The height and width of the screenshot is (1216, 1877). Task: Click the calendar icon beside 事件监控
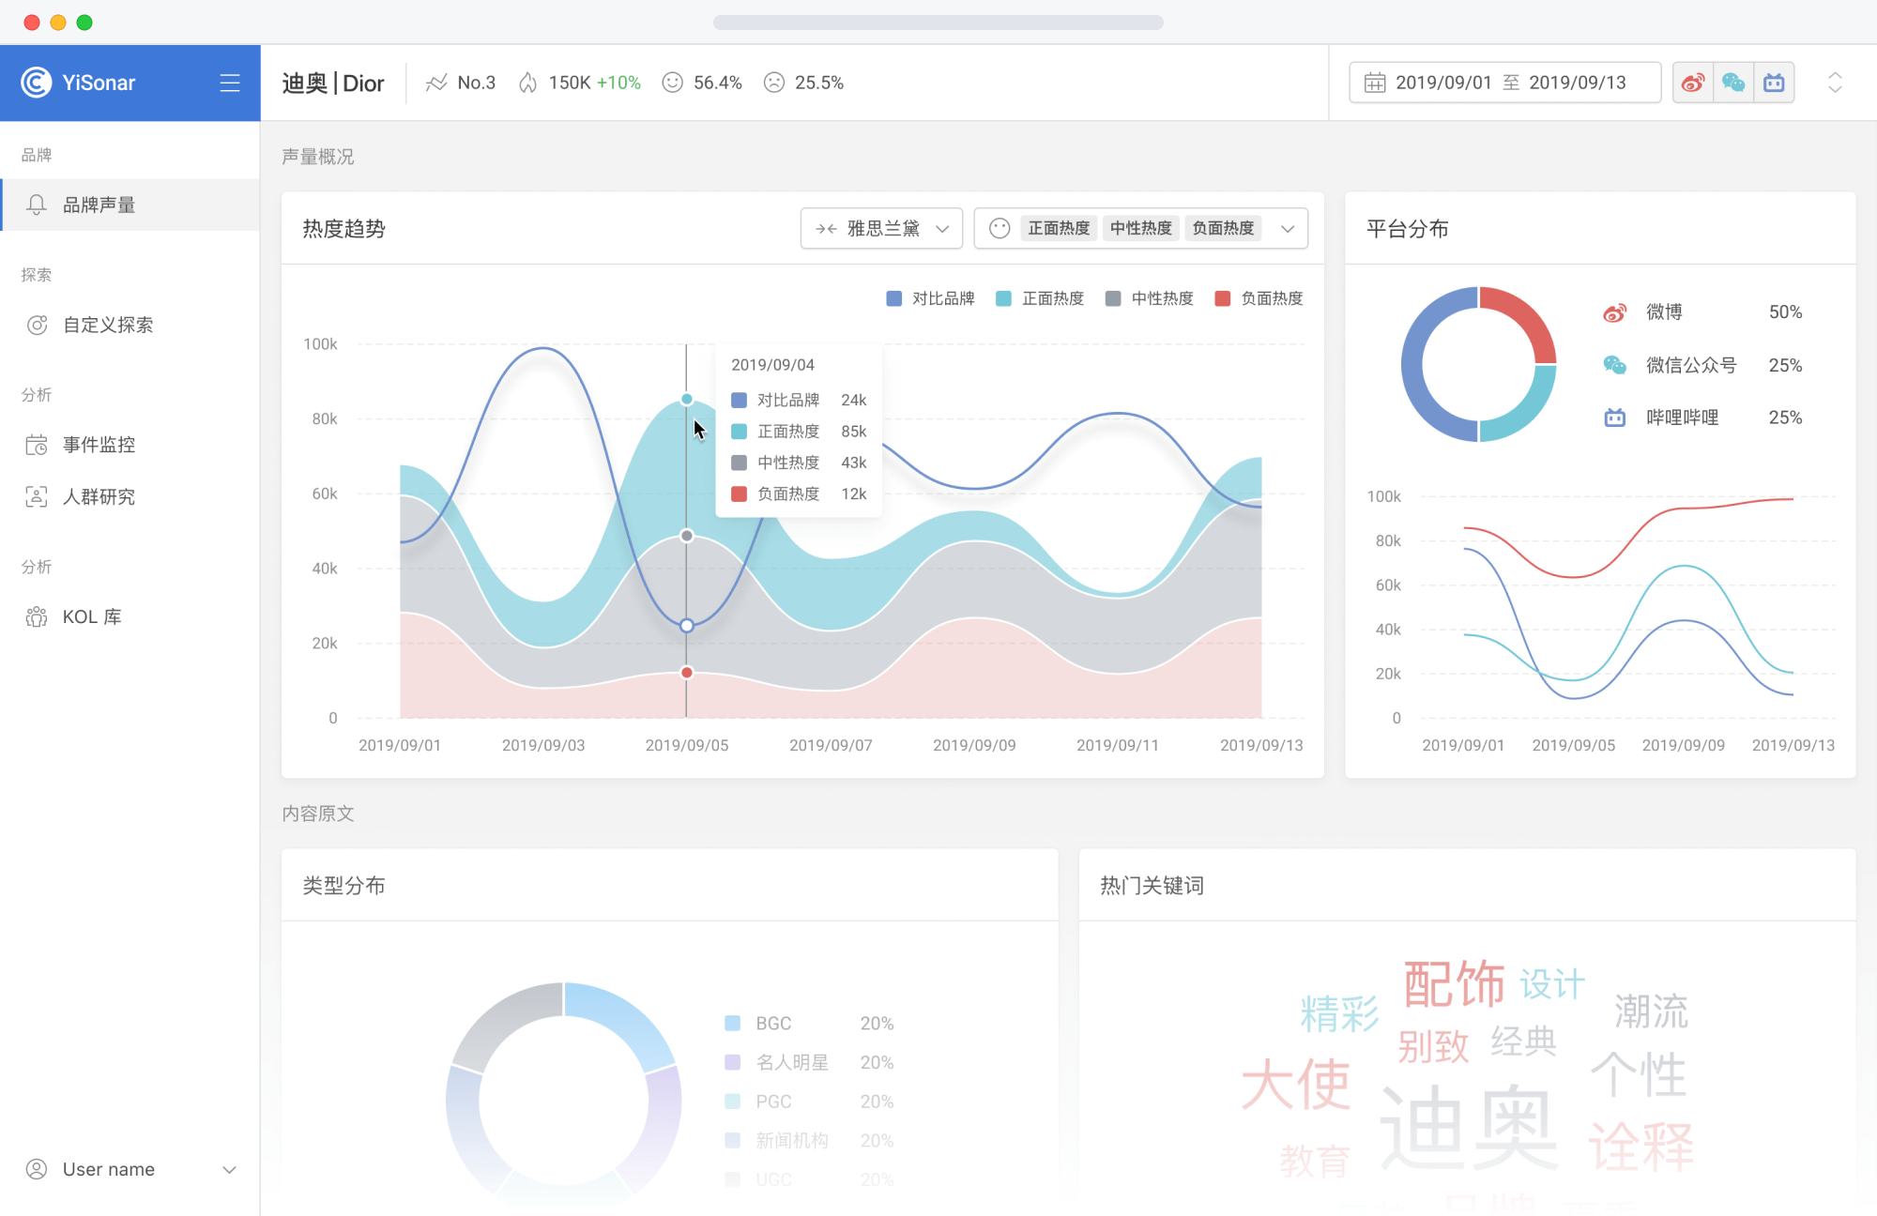tap(37, 445)
